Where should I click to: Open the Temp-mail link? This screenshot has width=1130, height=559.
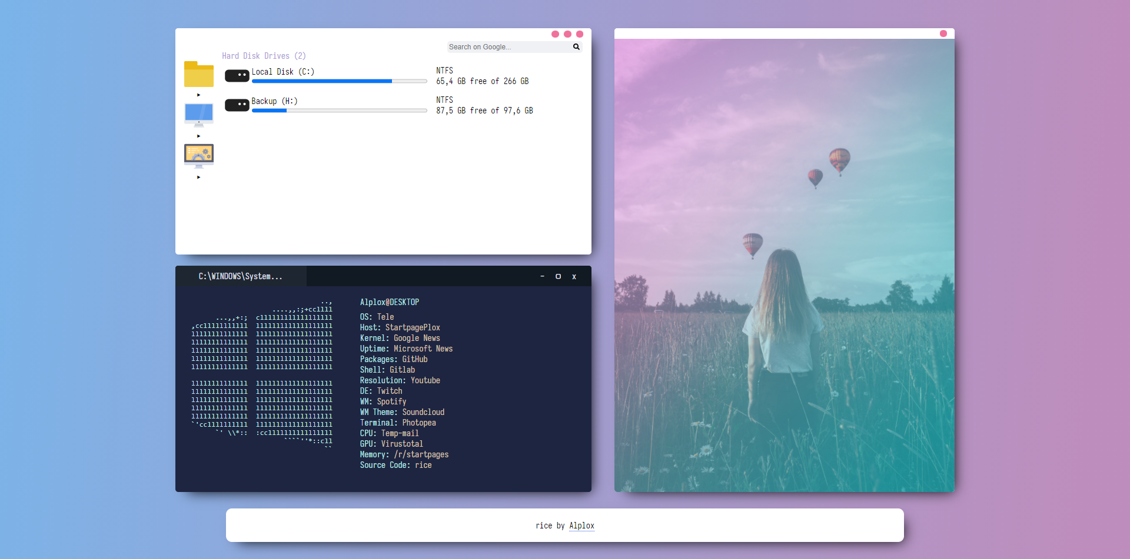[x=400, y=433]
